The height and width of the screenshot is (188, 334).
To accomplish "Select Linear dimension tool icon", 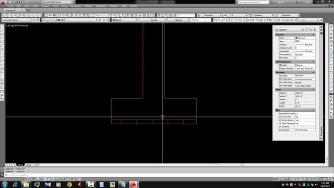I will point(214,20).
